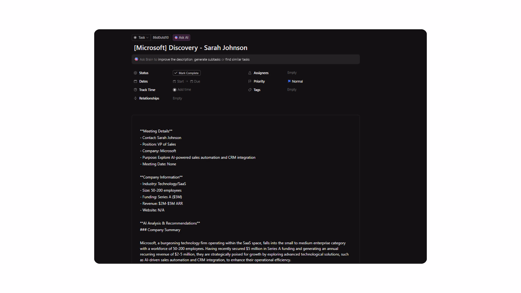Click the Status field icon

[135, 73]
